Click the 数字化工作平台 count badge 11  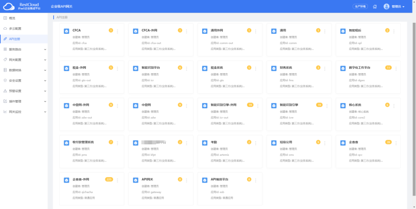(x=388, y=68)
